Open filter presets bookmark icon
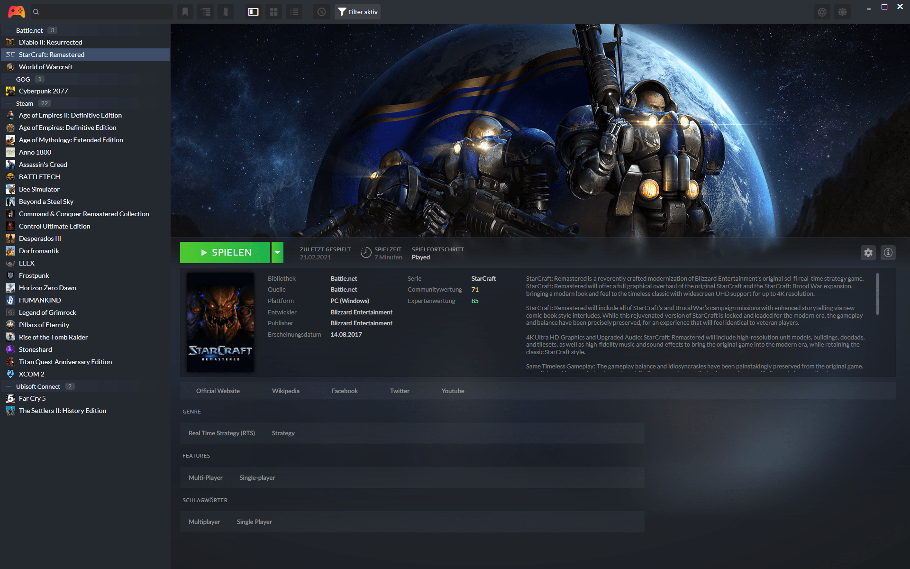This screenshot has height=569, width=910. [185, 12]
